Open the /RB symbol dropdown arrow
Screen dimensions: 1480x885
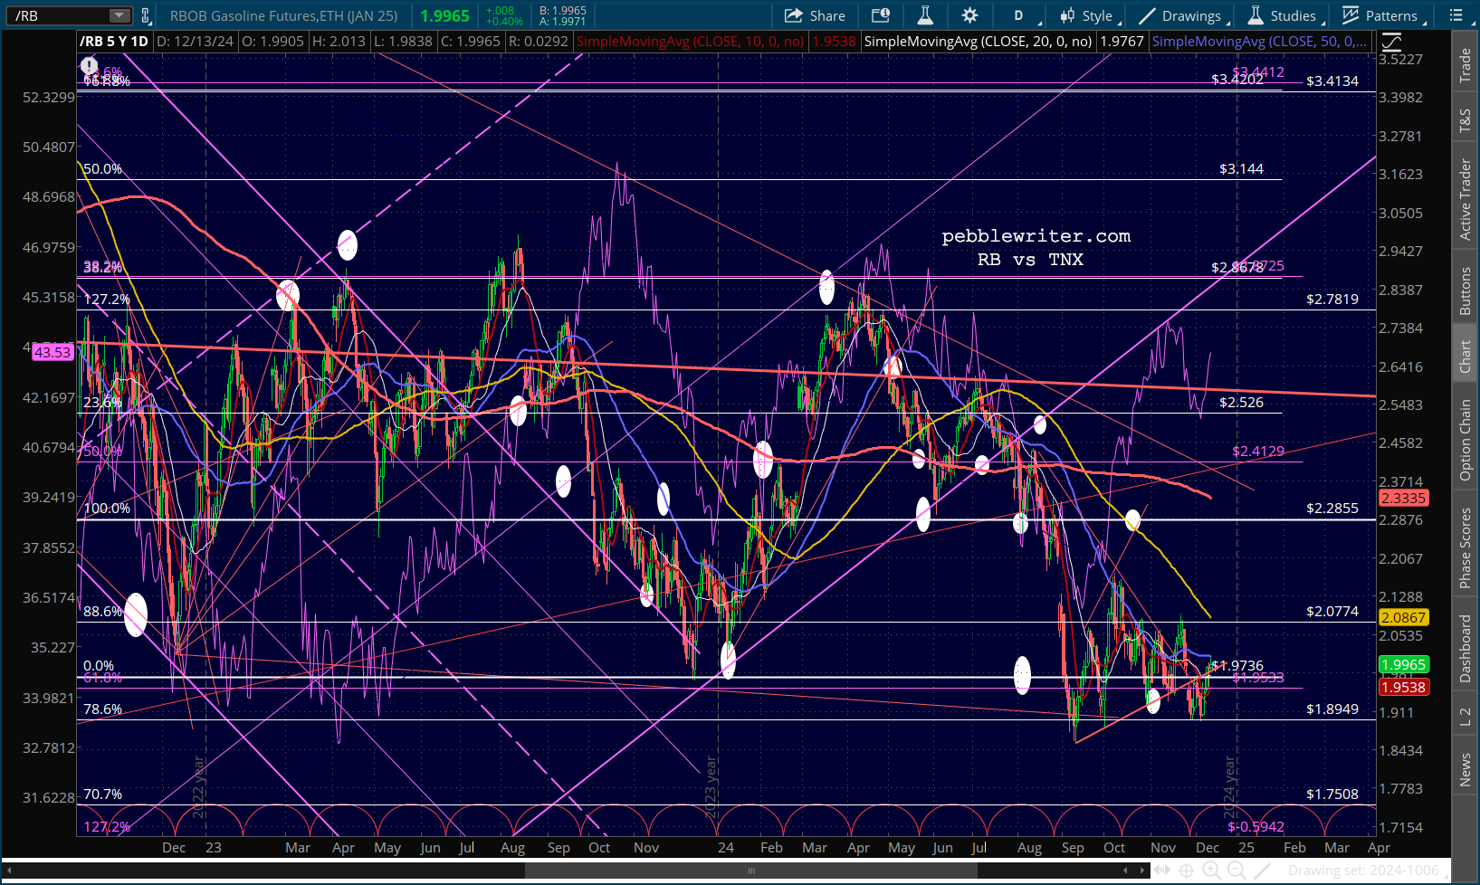(119, 15)
